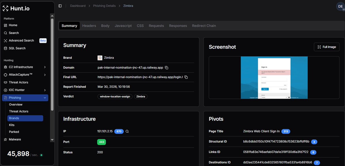Switch to the Javascript tab
This screenshot has width=345, height=166.
[123, 26]
